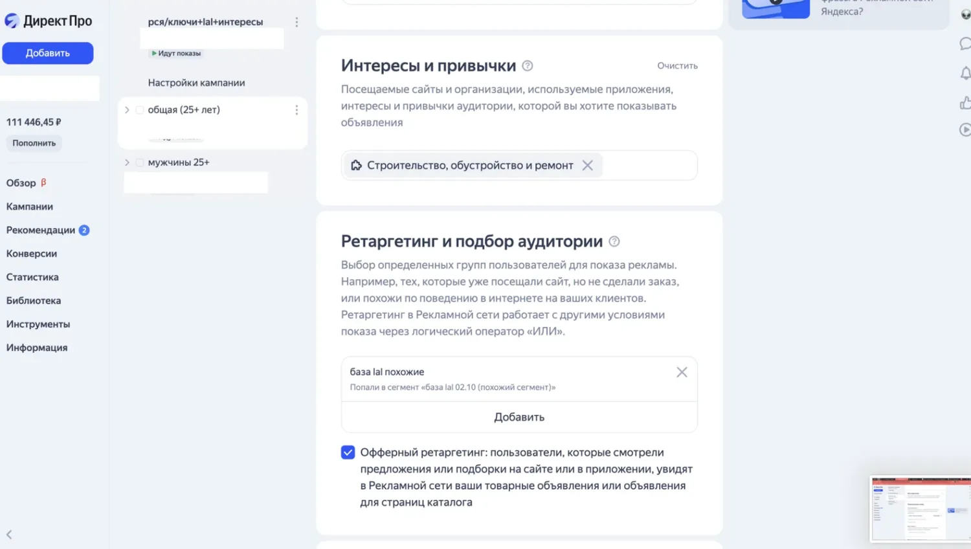Open the play video icon on the right edge
971x549 pixels.
pos(965,129)
